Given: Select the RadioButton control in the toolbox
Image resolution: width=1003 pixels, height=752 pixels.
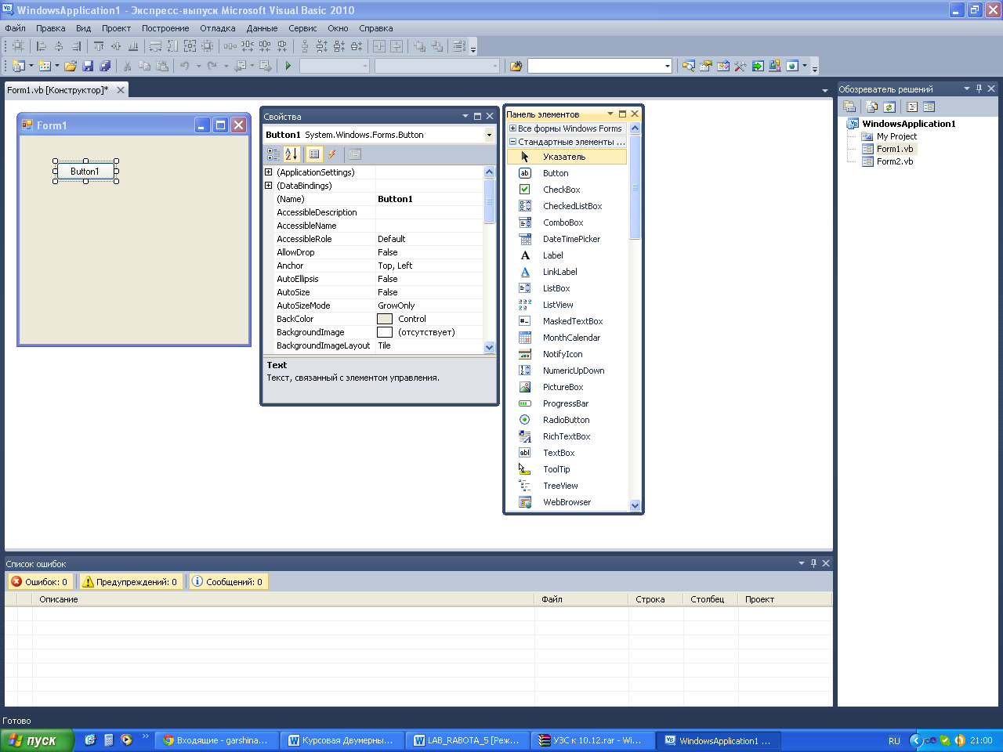Looking at the screenshot, I should coord(567,420).
